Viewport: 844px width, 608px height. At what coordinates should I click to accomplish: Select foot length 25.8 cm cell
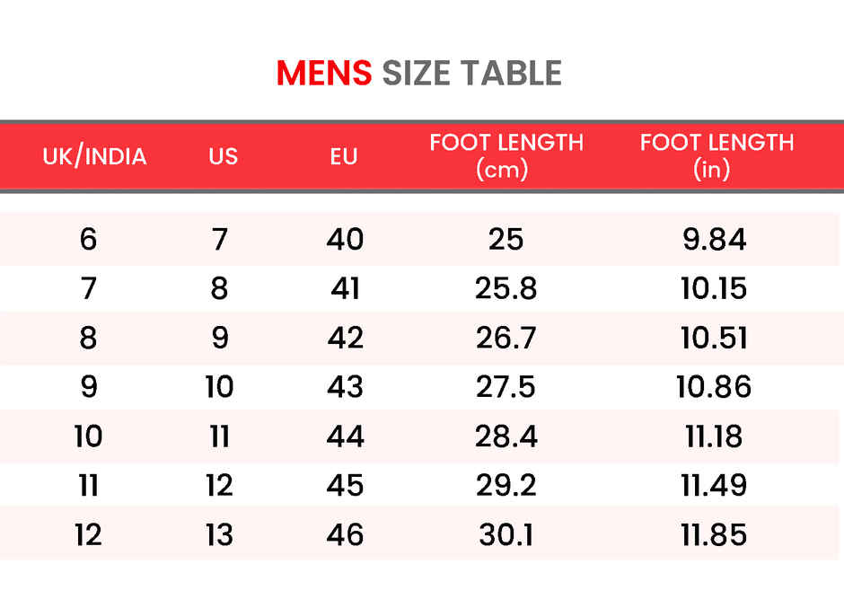pyautogui.click(x=506, y=289)
